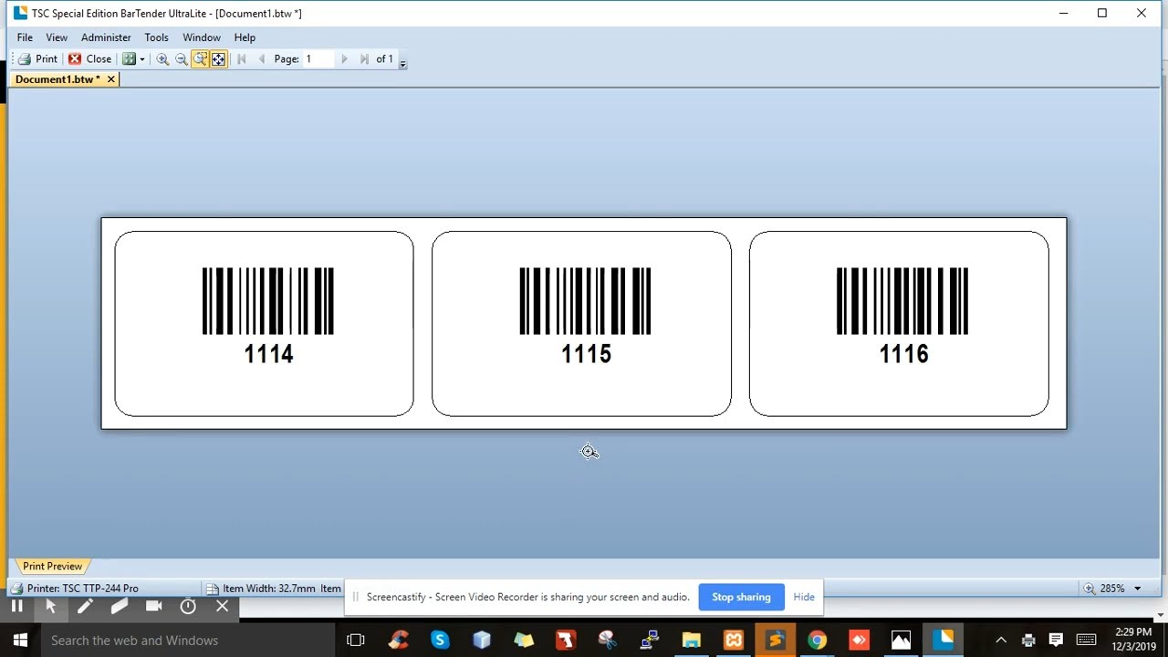Select the Print Preview bottom tab
This screenshot has width=1168, height=657.
52,567
